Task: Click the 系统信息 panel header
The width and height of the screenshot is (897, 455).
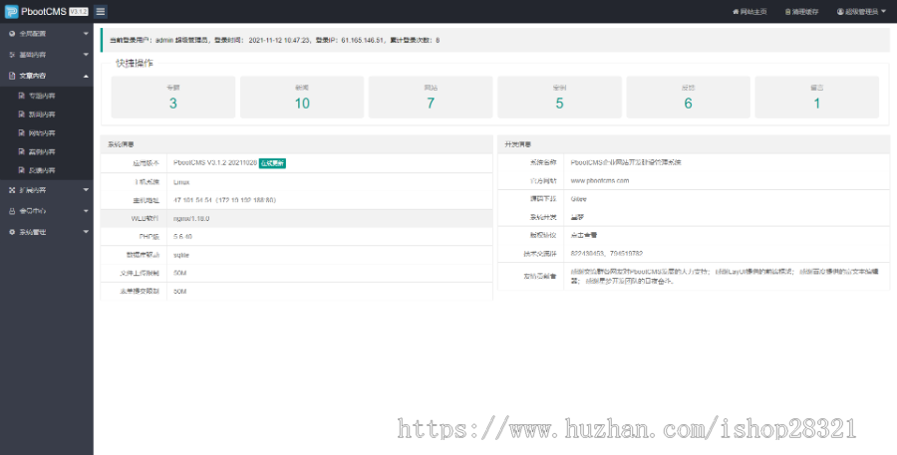Action: (x=296, y=144)
